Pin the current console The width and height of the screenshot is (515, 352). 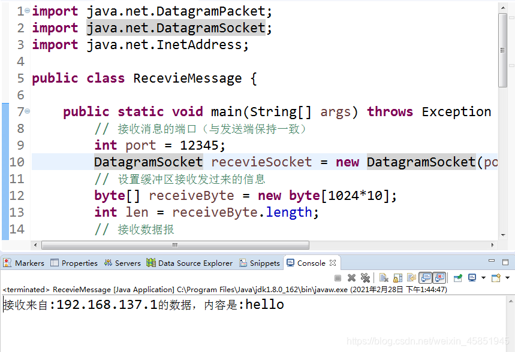[x=458, y=278]
